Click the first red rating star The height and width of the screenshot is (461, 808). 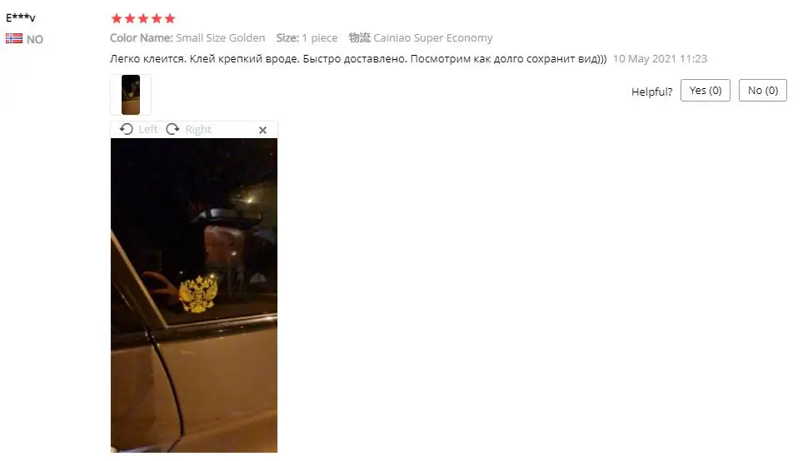point(117,19)
